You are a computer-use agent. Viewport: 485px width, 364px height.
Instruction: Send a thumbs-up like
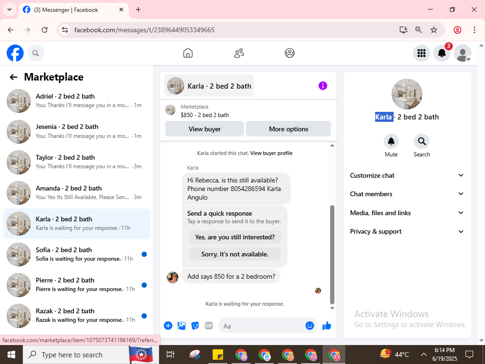(327, 326)
